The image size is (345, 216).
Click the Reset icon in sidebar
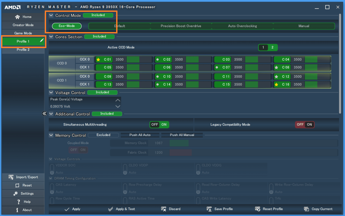point(17,185)
